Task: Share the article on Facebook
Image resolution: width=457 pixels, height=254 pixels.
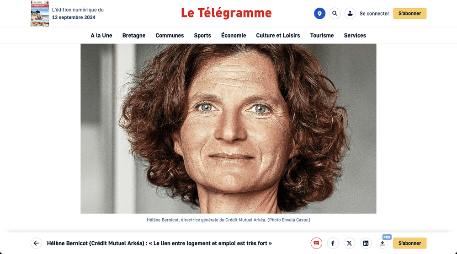Action: pos(333,243)
